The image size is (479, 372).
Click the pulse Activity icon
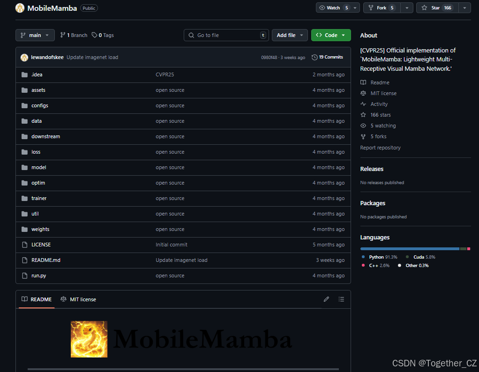[363, 104]
